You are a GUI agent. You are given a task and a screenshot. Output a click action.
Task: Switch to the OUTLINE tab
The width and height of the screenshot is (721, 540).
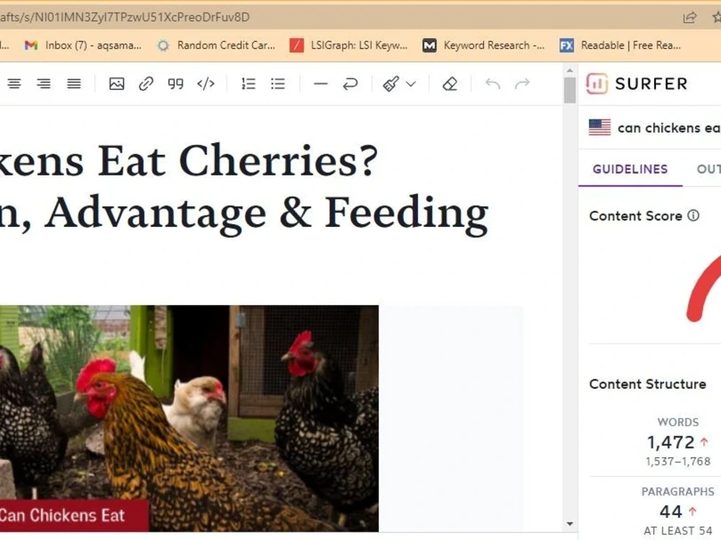click(709, 169)
